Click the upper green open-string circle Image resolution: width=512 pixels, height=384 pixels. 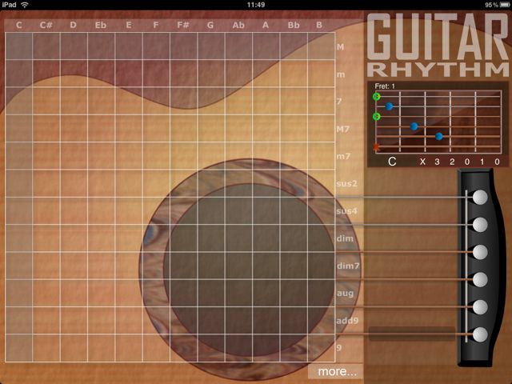click(x=377, y=96)
